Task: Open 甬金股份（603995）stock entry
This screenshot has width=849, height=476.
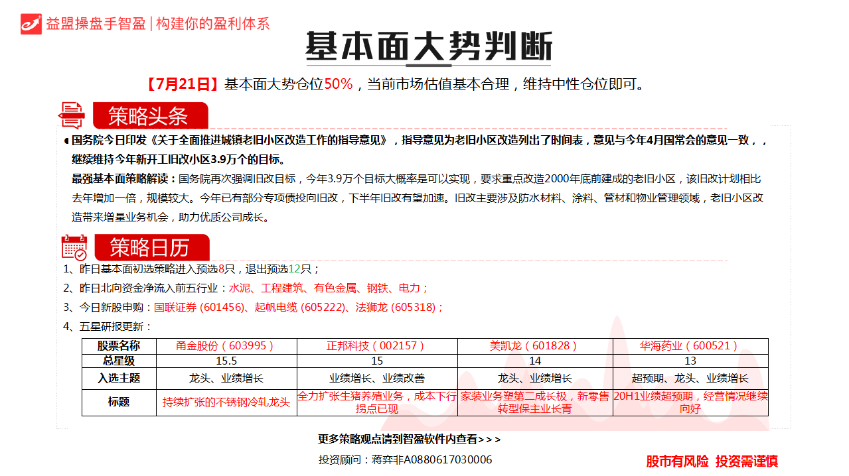Action: click(x=226, y=346)
